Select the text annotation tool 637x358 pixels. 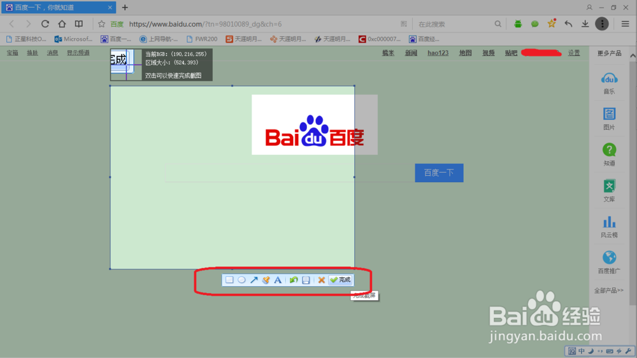coord(278,280)
